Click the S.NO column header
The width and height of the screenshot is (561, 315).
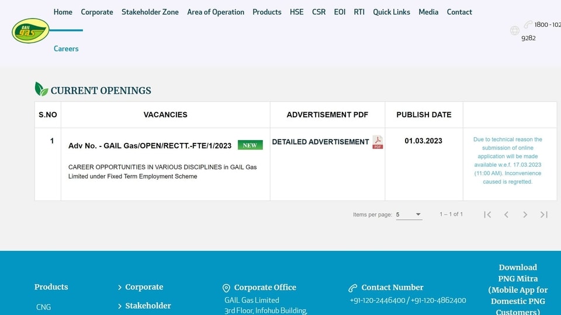coord(48,115)
